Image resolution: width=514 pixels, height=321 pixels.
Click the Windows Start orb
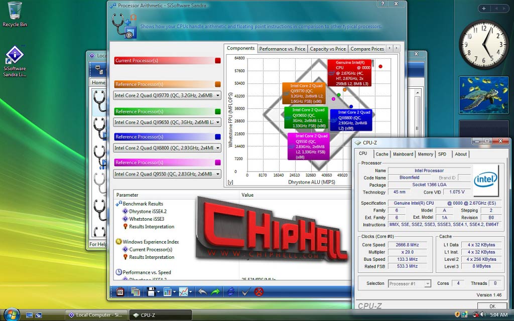(12, 314)
